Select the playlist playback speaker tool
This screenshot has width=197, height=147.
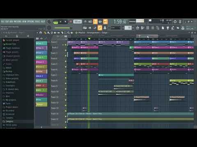(x=72, y=33)
